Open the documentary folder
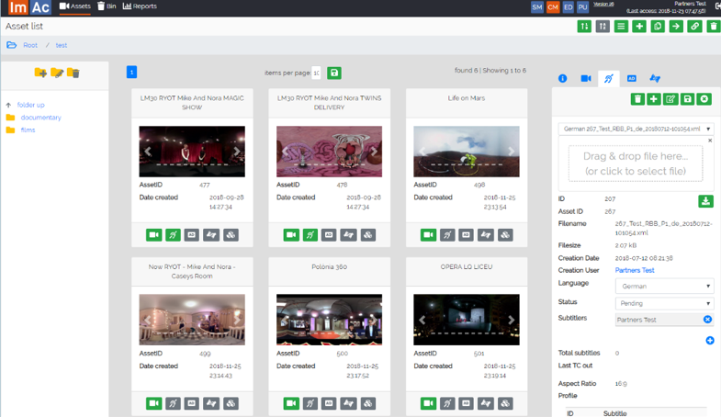 pos(40,118)
